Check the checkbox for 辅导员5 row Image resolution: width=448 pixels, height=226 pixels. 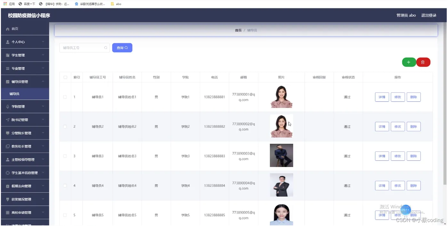pyautogui.click(x=65, y=215)
